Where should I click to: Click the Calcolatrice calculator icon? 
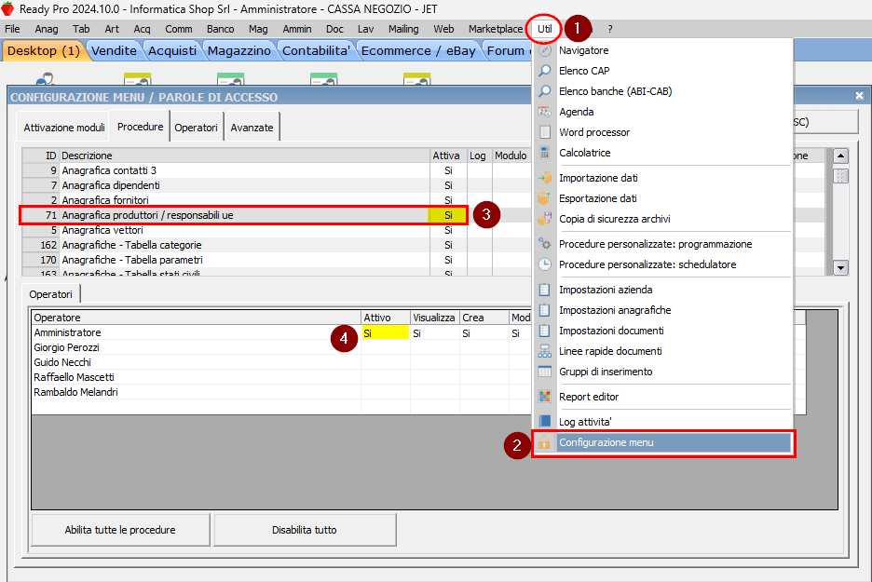coord(545,153)
